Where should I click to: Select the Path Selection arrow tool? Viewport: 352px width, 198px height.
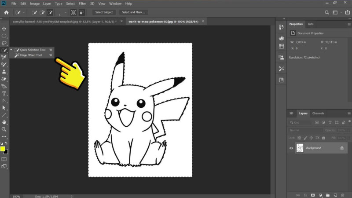click(4, 108)
